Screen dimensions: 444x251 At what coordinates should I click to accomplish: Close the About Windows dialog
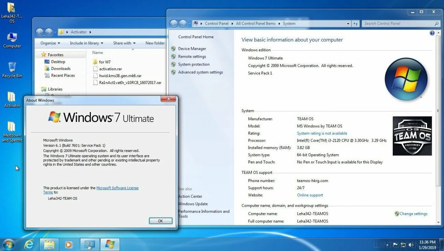click(168, 99)
